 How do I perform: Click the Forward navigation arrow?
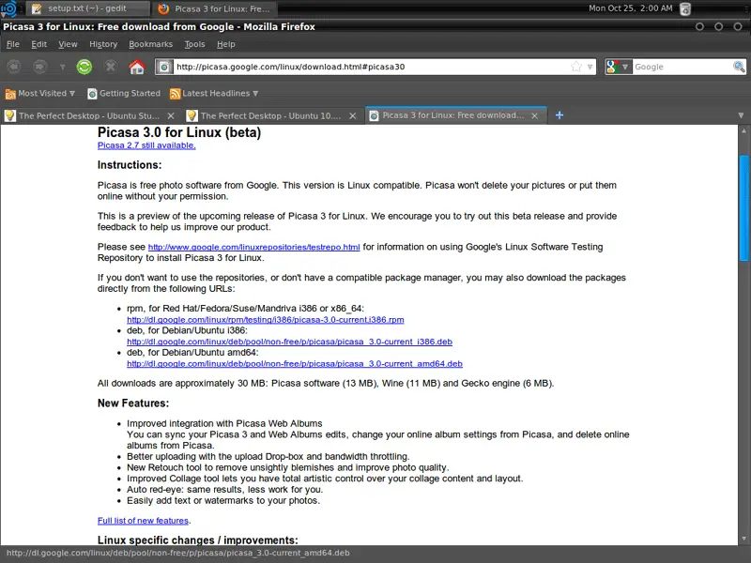40,67
